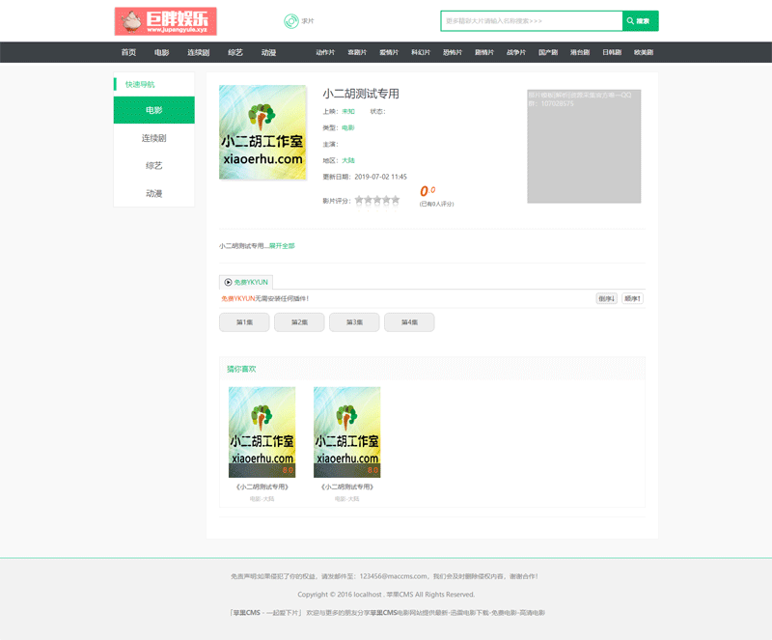Open the first recommended movie thumbnail
772x640 pixels.
[x=262, y=431]
